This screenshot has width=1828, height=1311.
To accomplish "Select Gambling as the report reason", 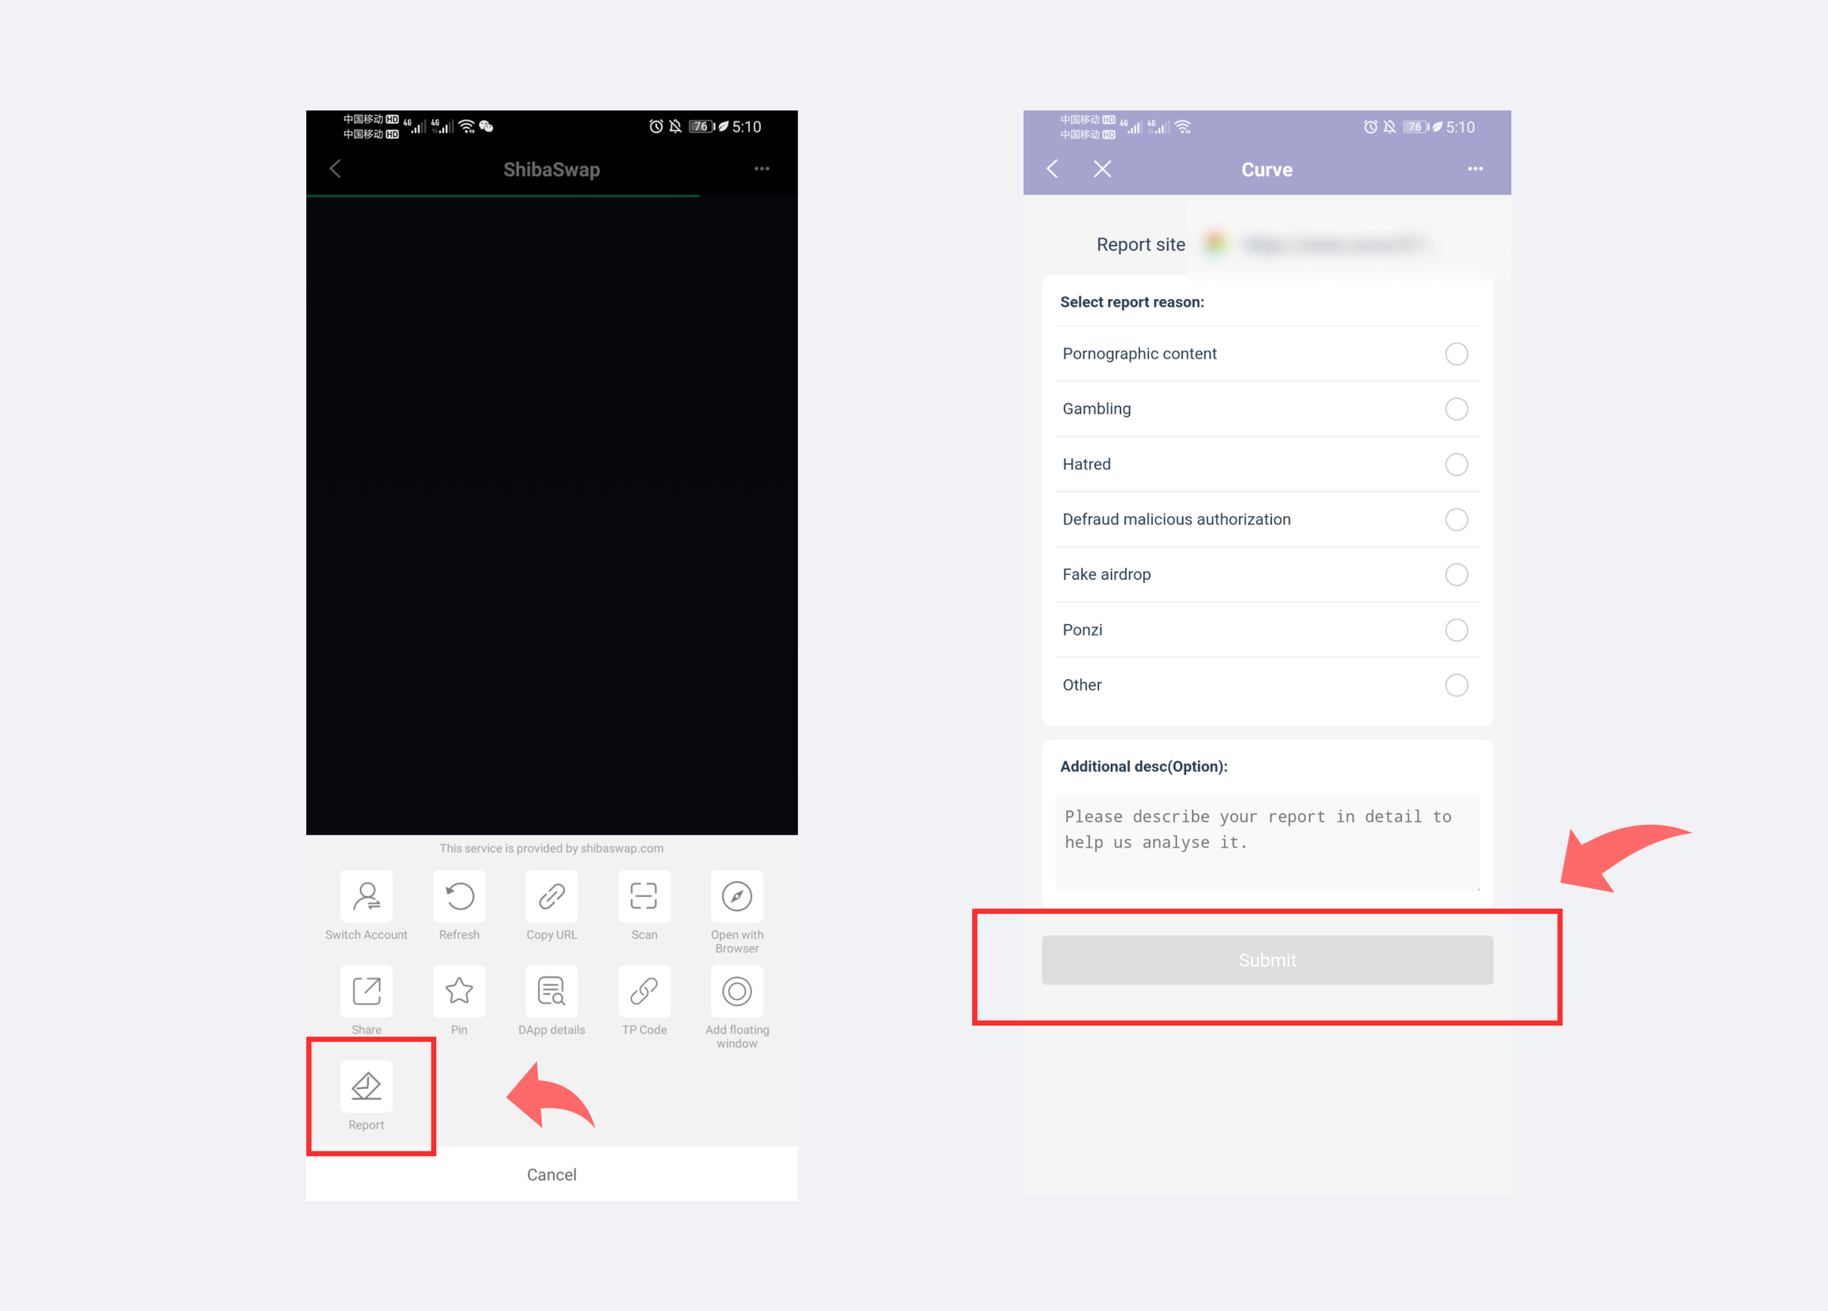I will point(1456,408).
